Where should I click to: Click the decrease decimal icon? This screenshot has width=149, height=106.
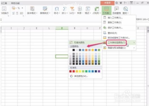point(17,13)
